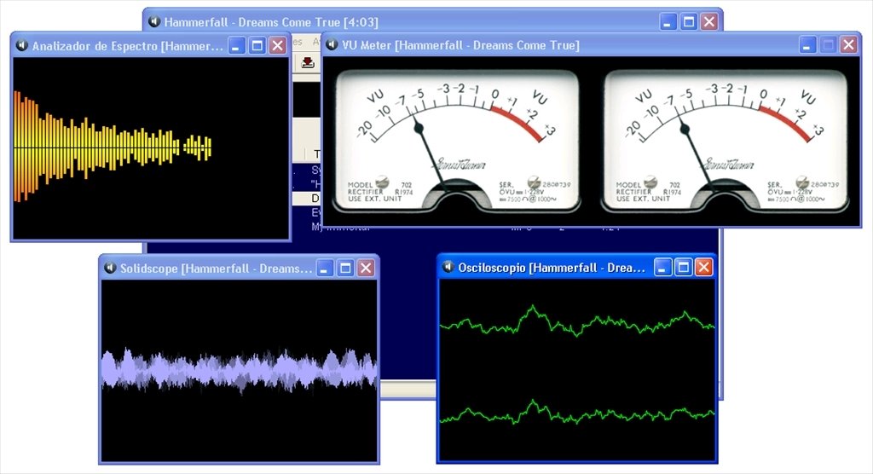Close the Solidscope window
This screenshot has width=873, height=474.
(x=366, y=269)
